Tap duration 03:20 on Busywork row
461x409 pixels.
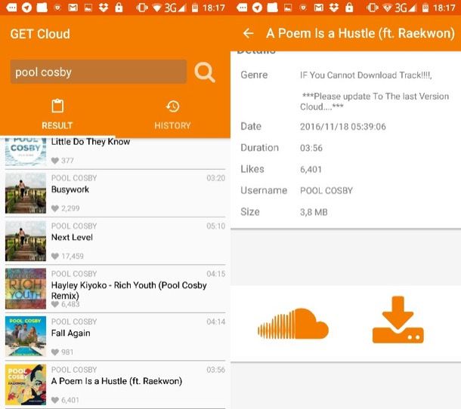pyautogui.click(x=216, y=178)
